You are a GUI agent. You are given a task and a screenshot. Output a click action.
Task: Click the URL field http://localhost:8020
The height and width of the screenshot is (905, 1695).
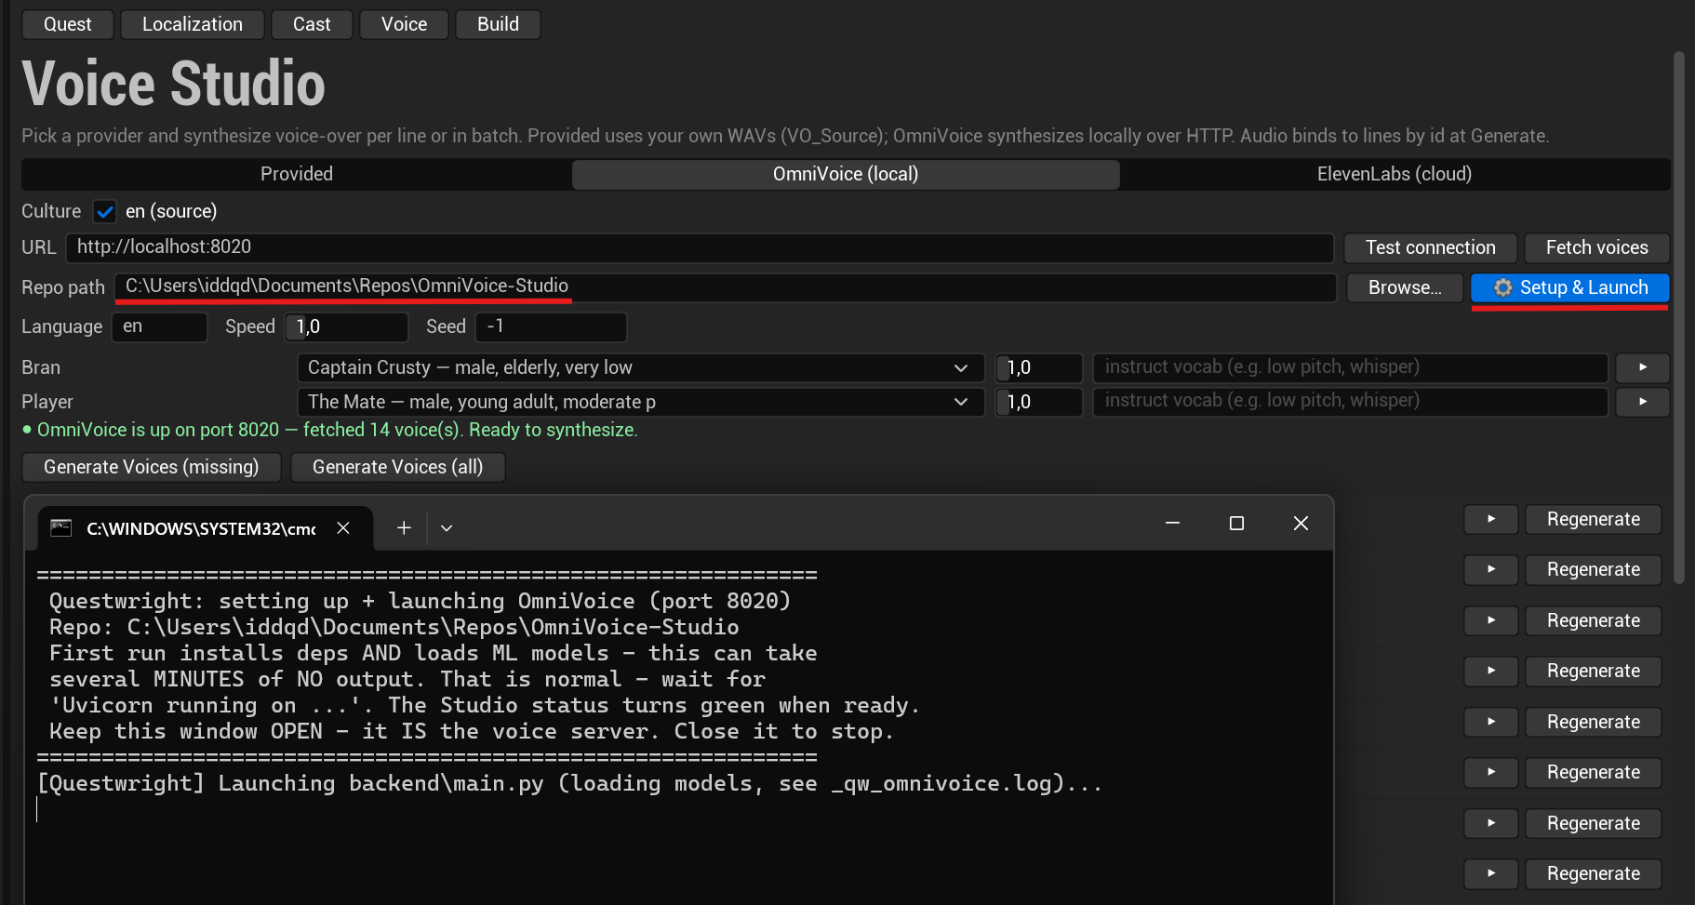click(x=700, y=247)
